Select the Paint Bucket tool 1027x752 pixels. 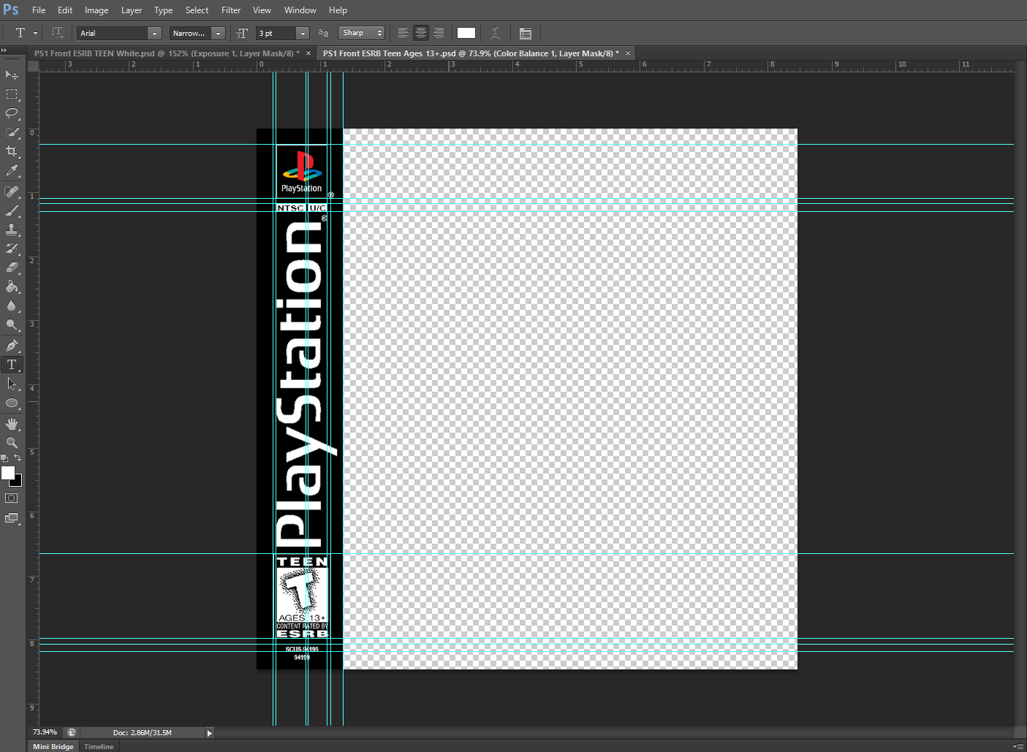(12, 286)
